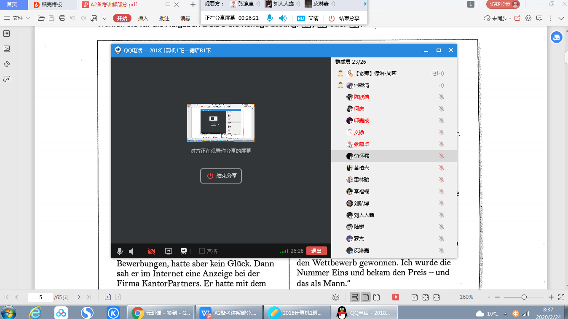Click the red 退出 button to leave the call
This screenshot has height=319, width=568.
316,251
